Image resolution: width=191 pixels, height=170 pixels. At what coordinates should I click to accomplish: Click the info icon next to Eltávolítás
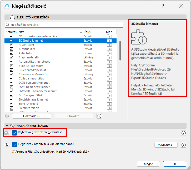coord(99,116)
